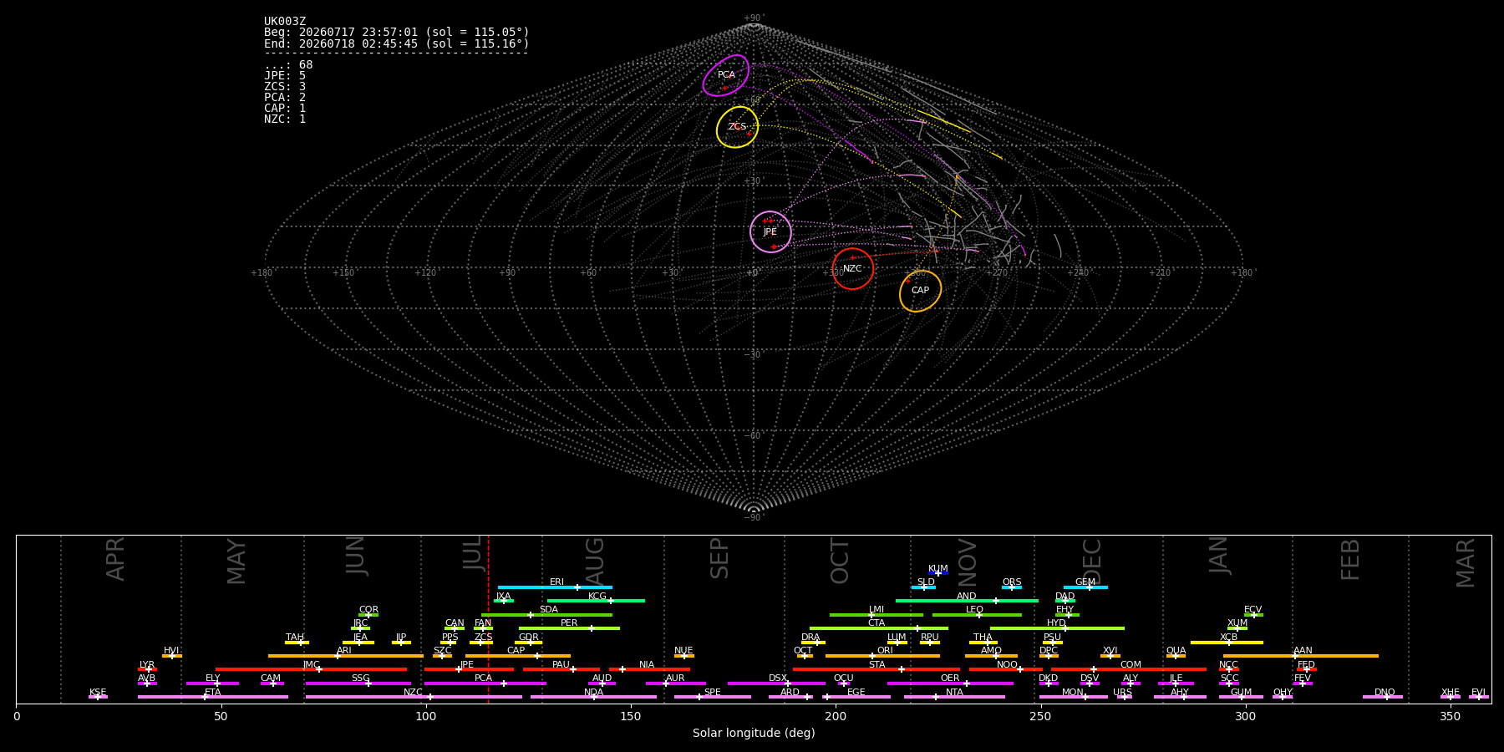Select the long AAN shower bar
The width and height of the screenshot is (1504, 752).
[1301, 656]
